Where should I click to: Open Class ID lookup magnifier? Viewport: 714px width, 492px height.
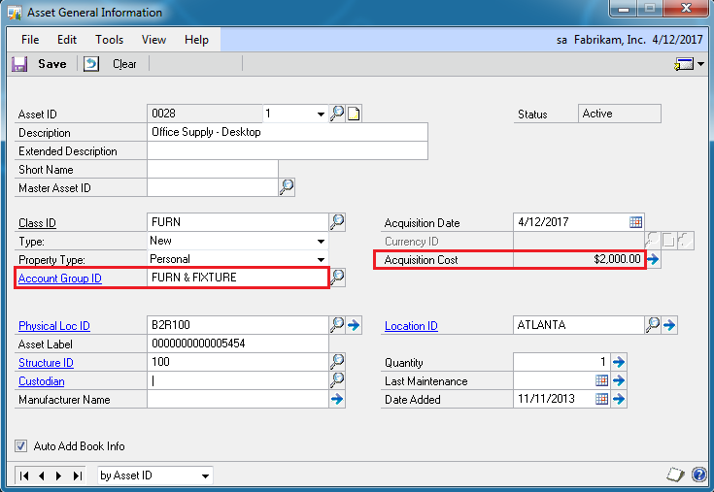(337, 222)
